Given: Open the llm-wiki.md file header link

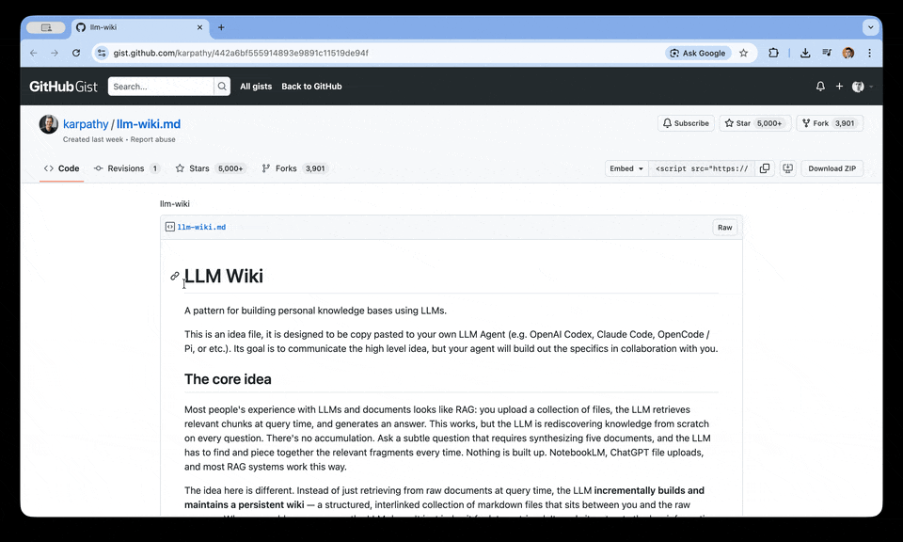Looking at the screenshot, I should coord(201,227).
